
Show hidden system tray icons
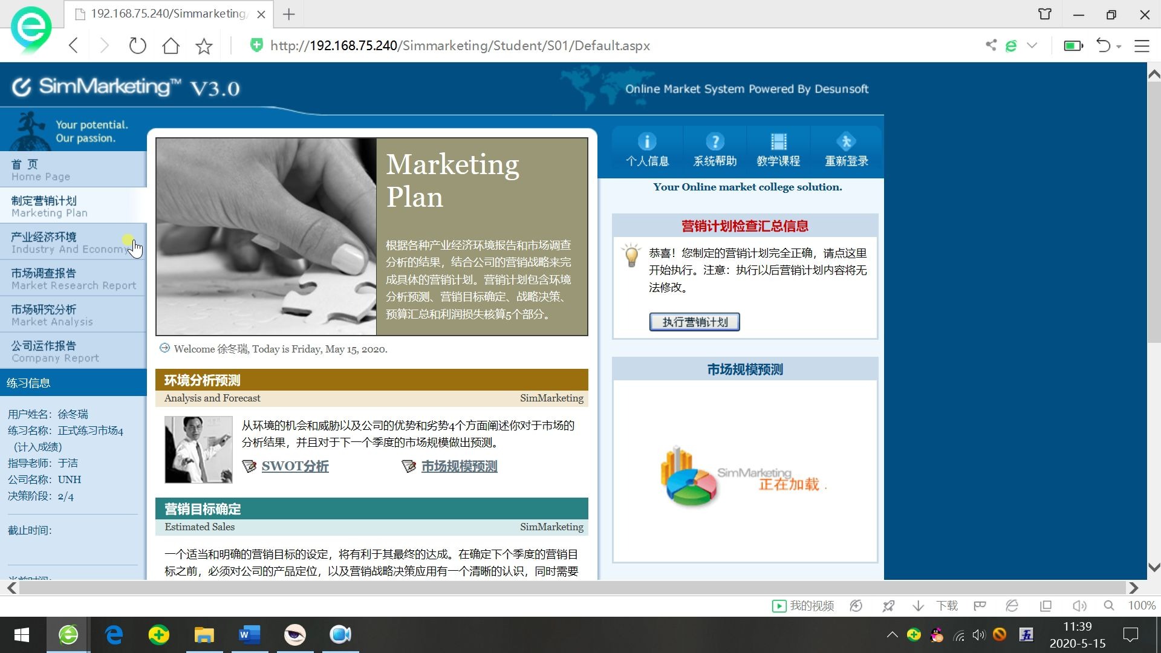point(892,635)
